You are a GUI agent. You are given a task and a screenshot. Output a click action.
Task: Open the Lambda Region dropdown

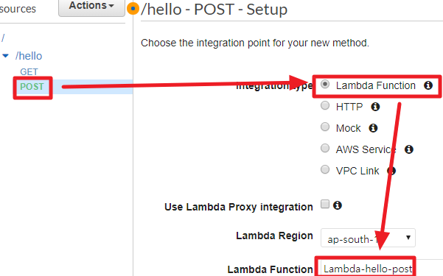(368, 238)
